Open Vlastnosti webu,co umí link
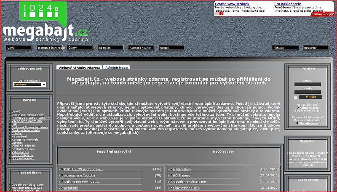Image resolution: width=337 pixels, height=192 pixels. (28, 115)
